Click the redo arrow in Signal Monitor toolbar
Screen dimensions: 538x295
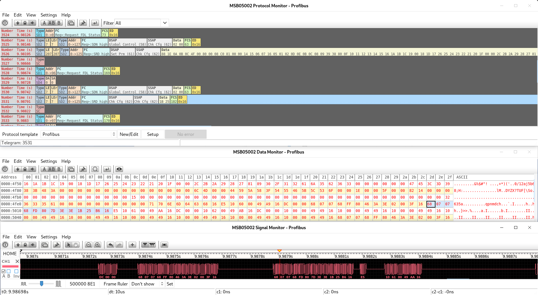[x=119, y=245]
